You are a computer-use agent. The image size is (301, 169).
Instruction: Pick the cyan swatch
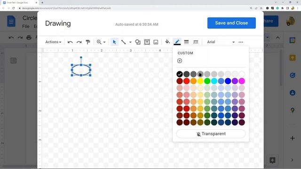point(214,81)
